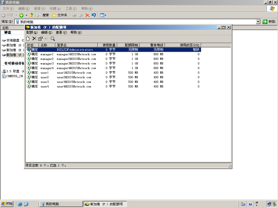
Task: Click the Folders toolbar button
Action: [59, 15]
